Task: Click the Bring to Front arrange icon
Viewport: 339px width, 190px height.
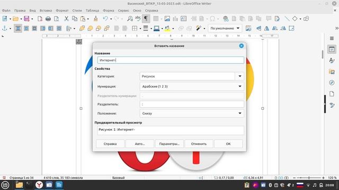Action: click(82, 28)
